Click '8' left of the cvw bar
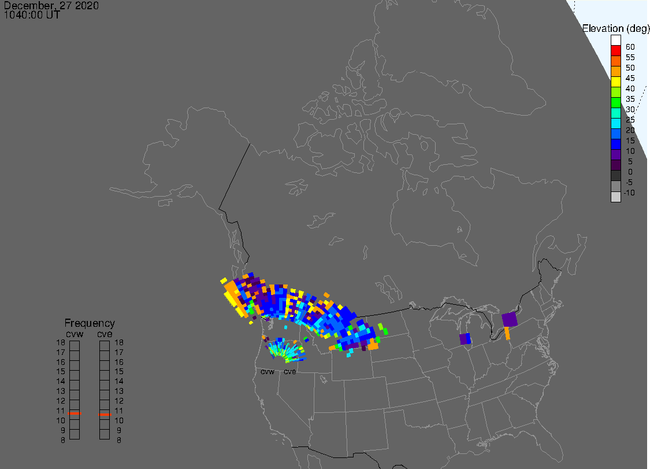This screenshot has width=650, height=469. point(63,440)
